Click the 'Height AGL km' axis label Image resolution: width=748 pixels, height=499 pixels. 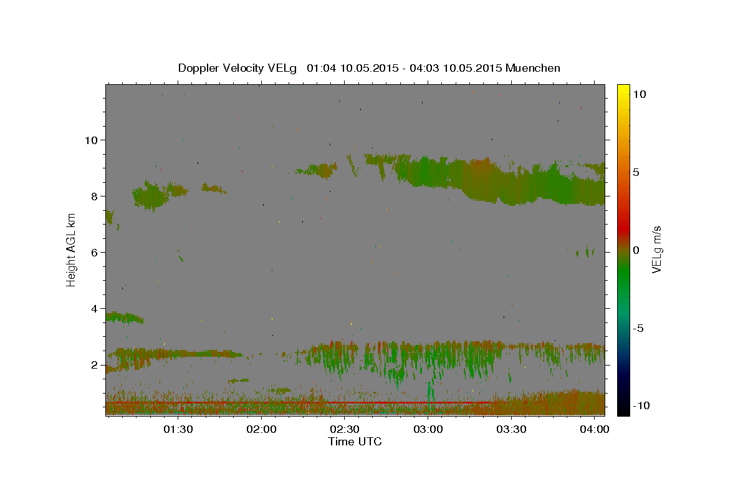tap(71, 249)
